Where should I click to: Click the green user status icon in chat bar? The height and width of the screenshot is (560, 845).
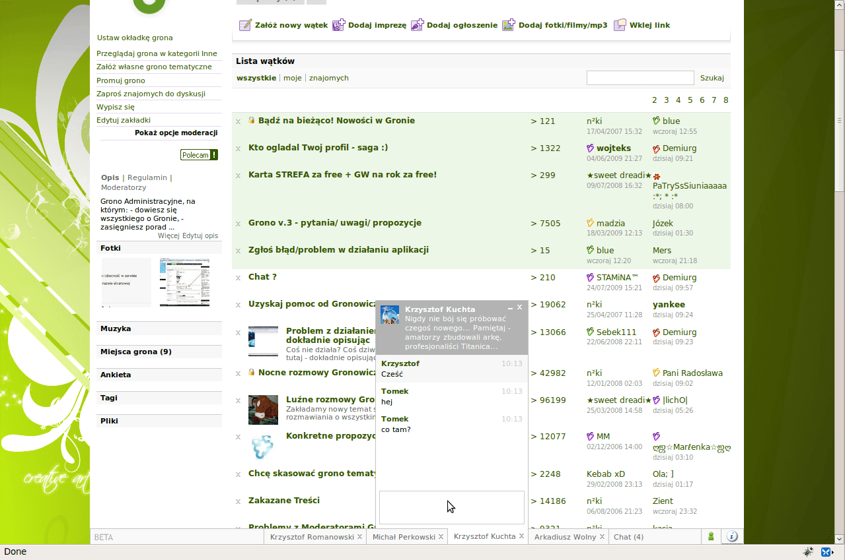click(711, 537)
